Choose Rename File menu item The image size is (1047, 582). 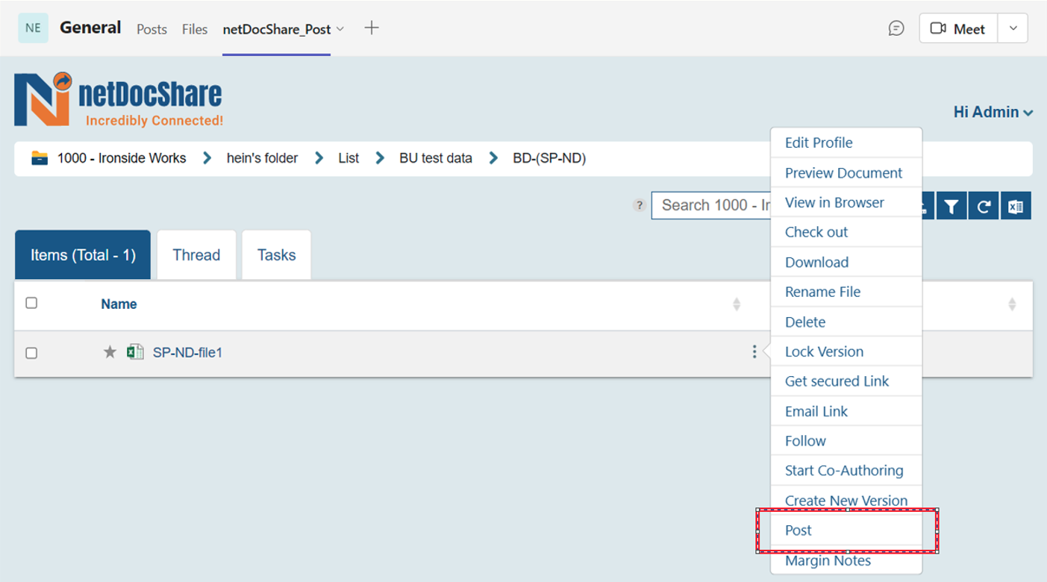[846, 292]
